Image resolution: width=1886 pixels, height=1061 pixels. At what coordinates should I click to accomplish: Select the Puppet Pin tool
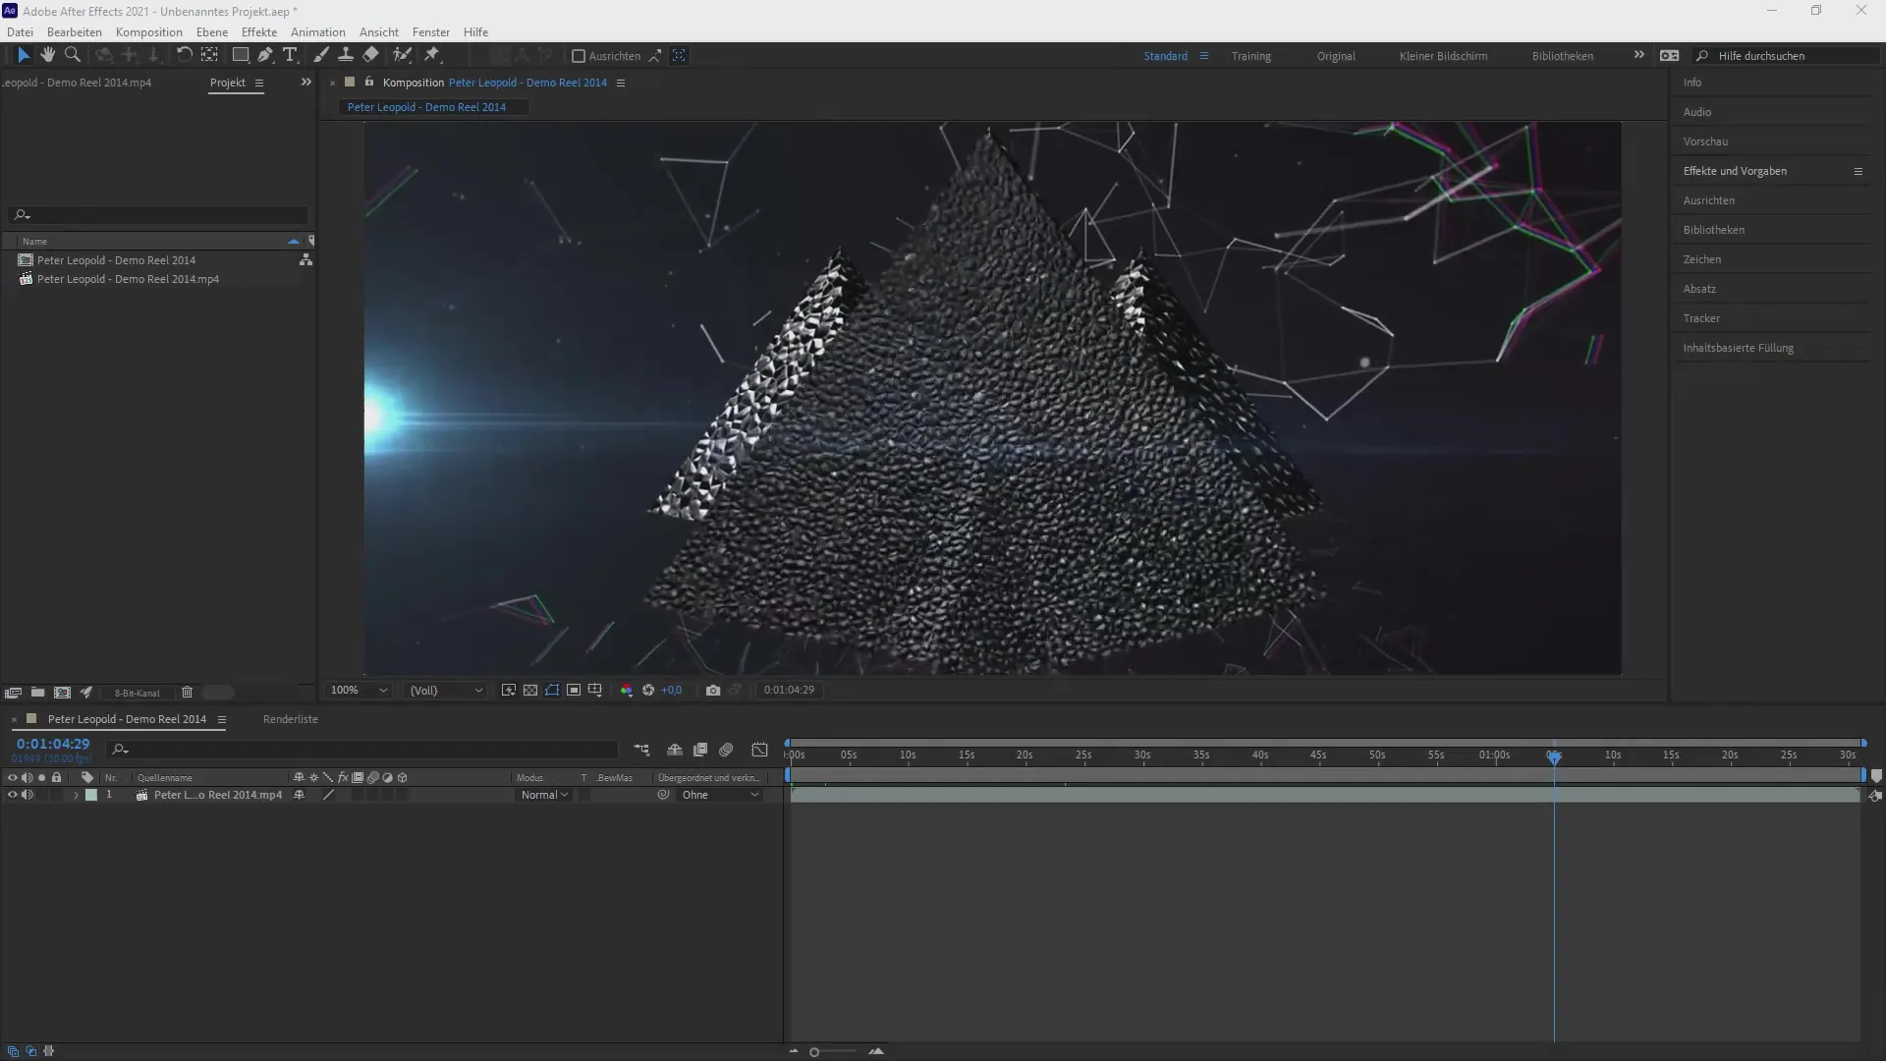[x=432, y=55]
